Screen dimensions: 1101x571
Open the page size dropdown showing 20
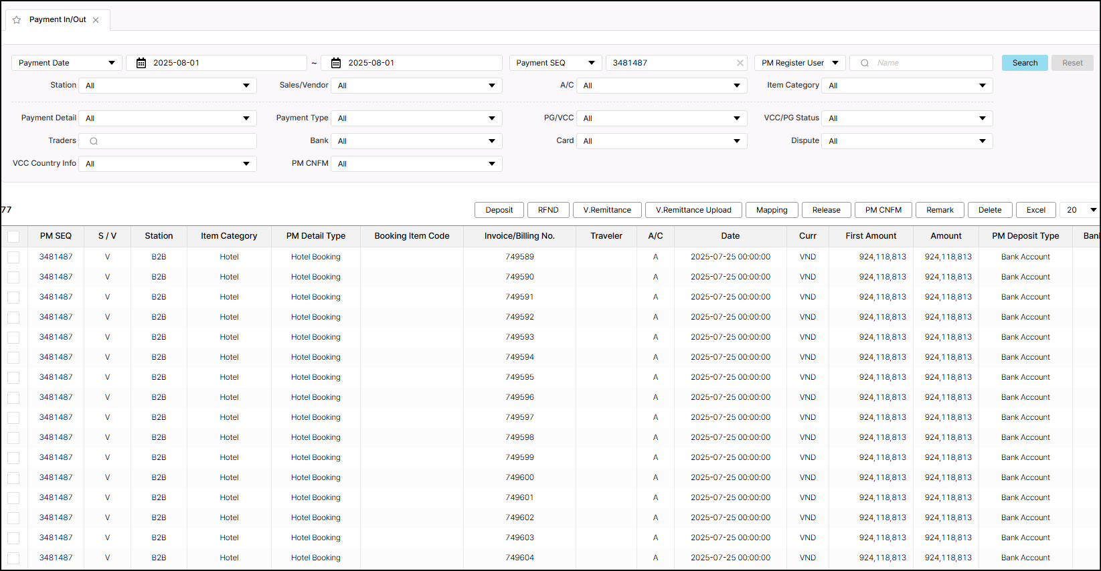1080,210
